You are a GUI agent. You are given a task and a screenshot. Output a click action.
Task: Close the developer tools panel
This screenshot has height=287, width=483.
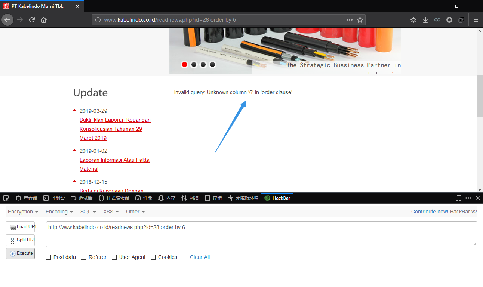pyautogui.click(x=478, y=198)
